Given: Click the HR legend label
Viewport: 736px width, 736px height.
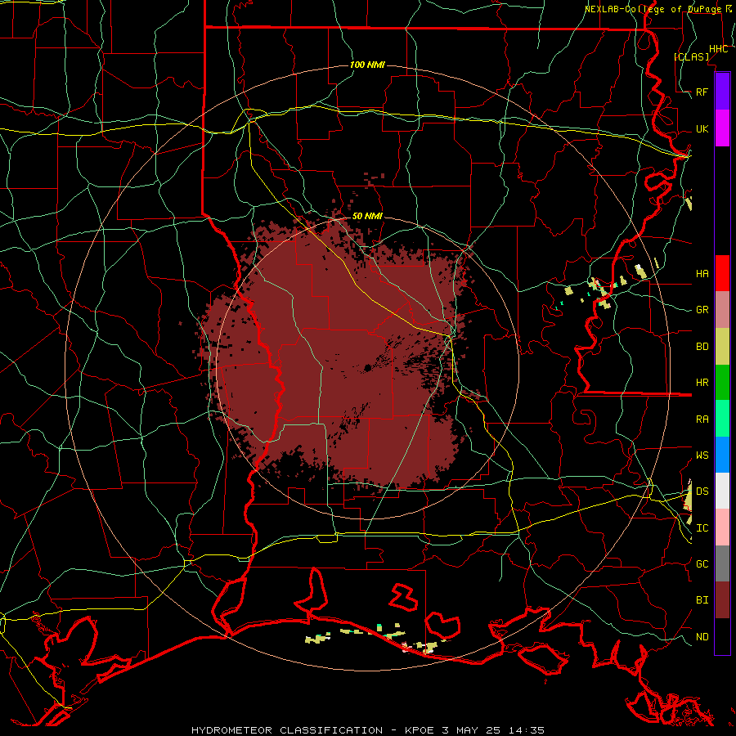Looking at the screenshot, I should 702,383.
